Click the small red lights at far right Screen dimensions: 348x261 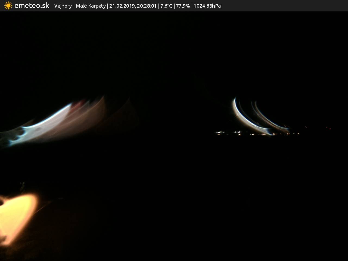pos(328,128)
